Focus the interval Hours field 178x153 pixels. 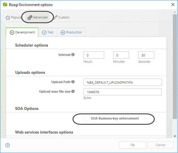click(x=94, y=55)
